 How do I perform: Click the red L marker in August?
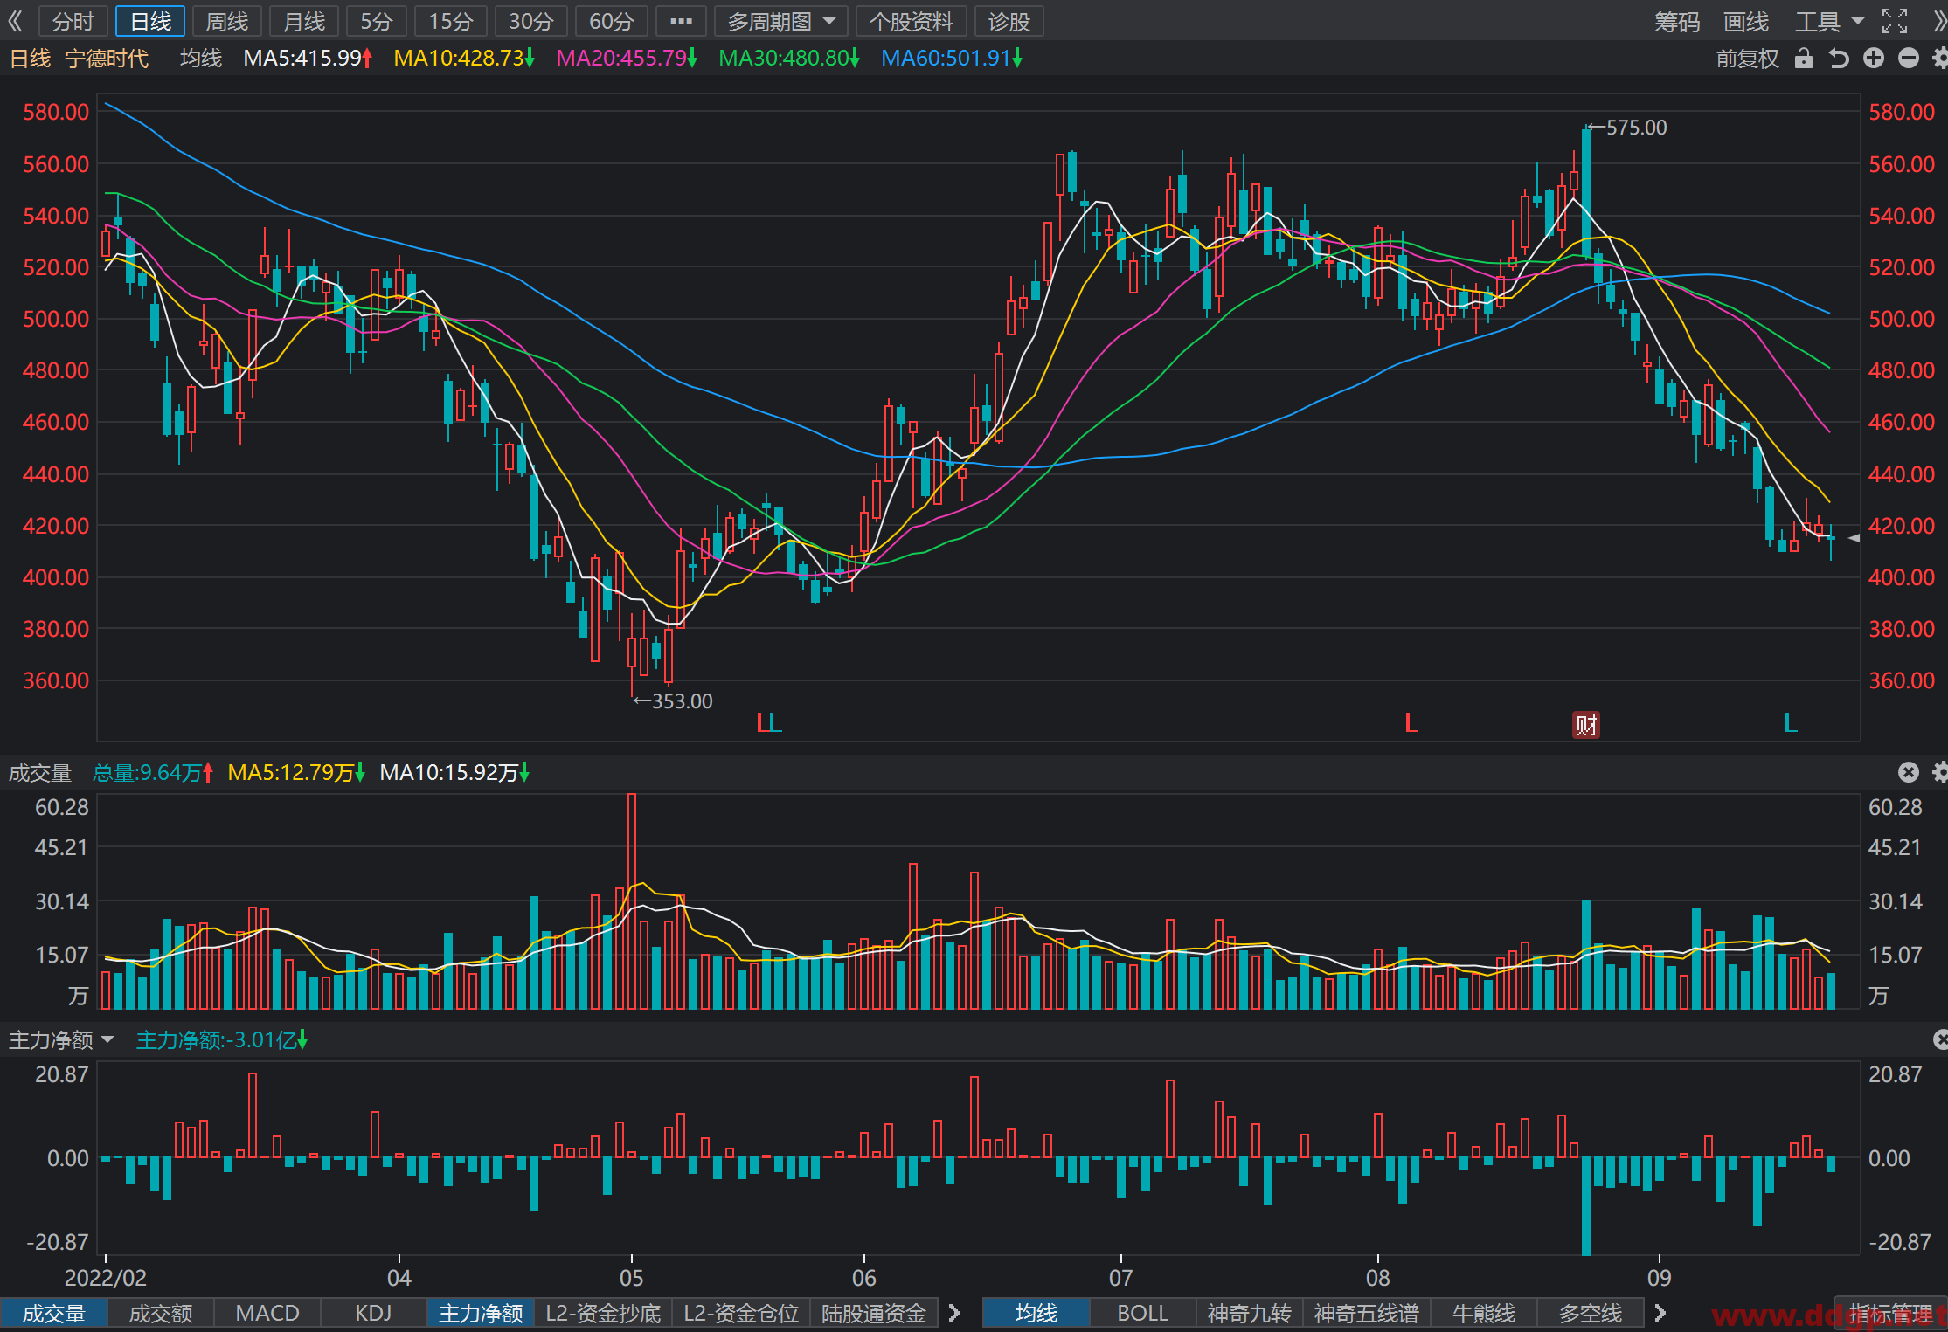1411,723
